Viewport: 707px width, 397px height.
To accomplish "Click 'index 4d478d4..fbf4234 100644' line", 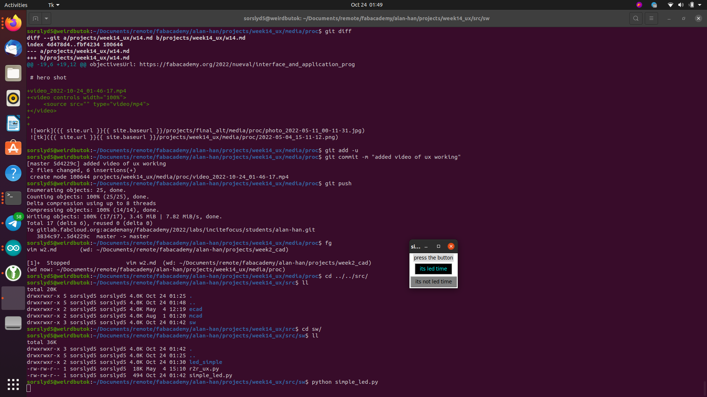I will 75,44.
